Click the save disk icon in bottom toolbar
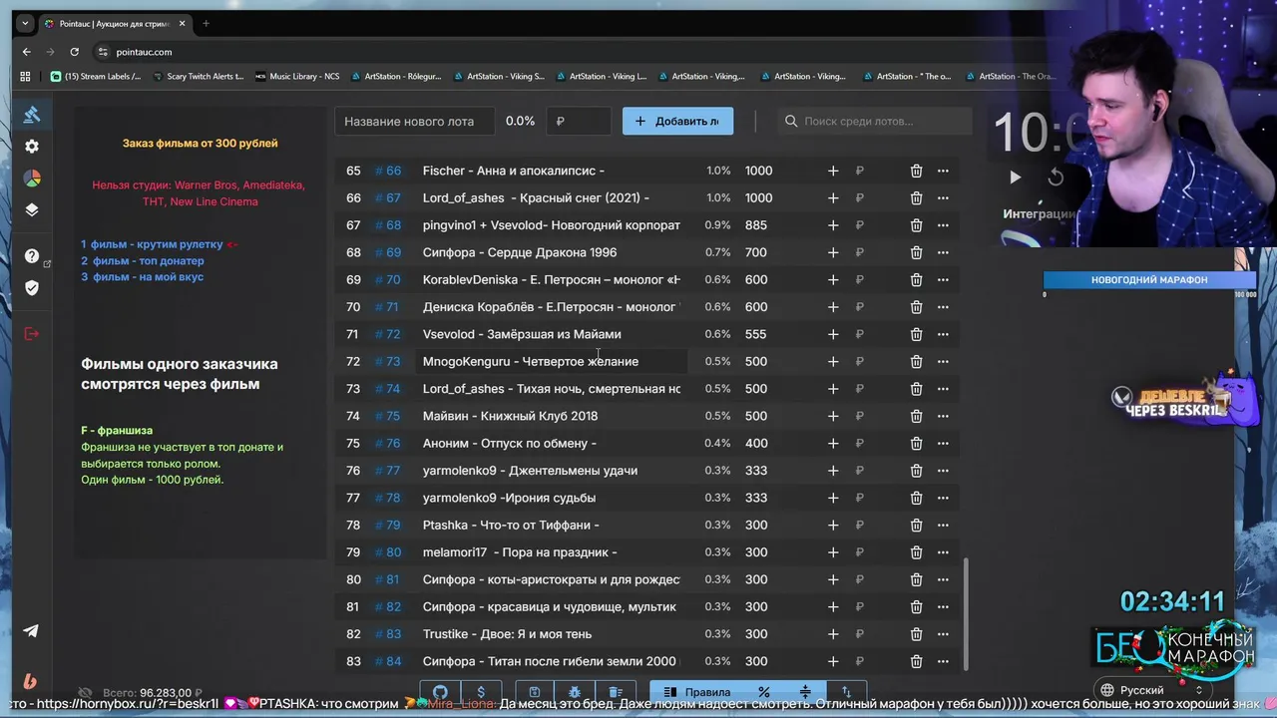Image resolution: width=1277 pixels, height=718 pixels. [534, 692]
